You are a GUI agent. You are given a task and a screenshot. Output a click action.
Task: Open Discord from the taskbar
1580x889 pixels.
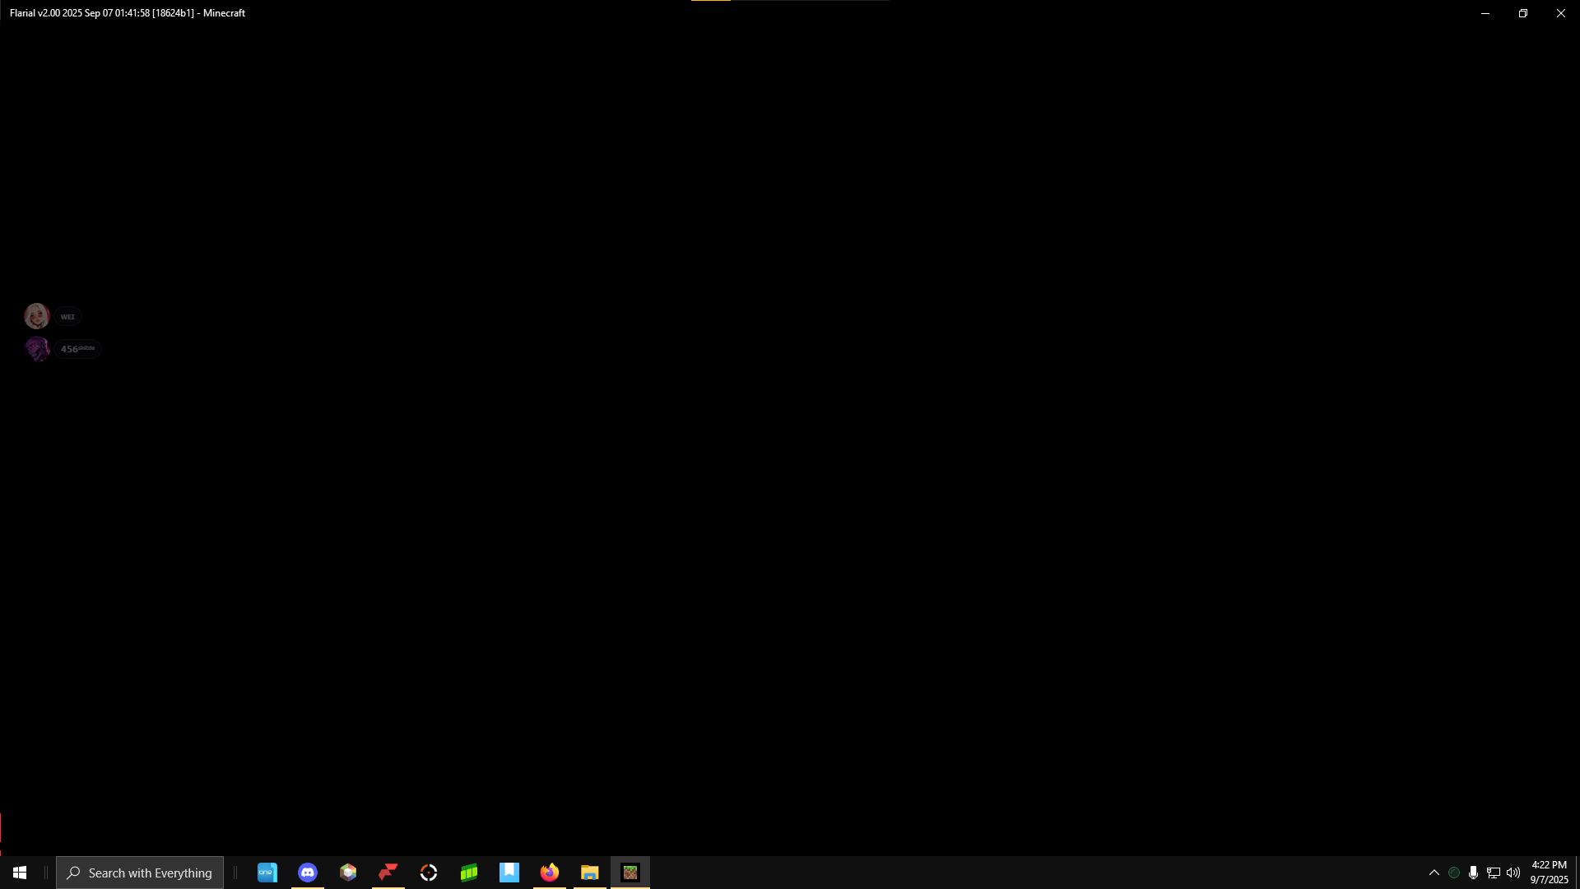(x=308, y=873)
